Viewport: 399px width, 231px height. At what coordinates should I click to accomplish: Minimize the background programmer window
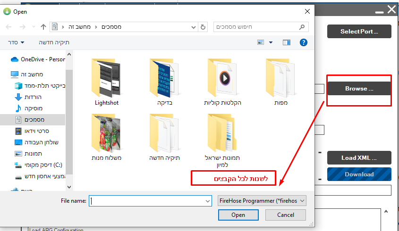pos(379,11)
